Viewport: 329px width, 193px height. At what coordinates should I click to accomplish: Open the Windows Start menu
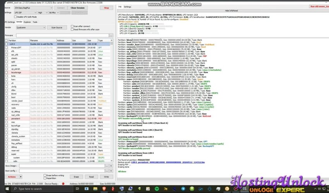[x=7, y=189]
